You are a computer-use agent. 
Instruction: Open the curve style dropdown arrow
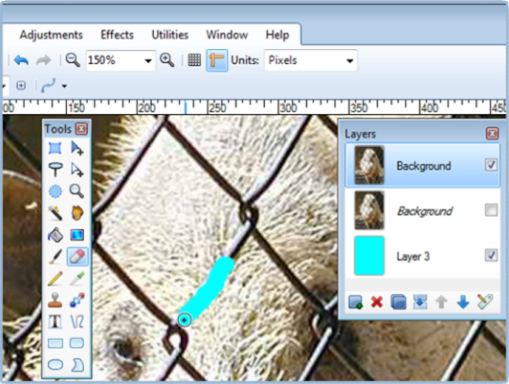[x=64, y=86]
